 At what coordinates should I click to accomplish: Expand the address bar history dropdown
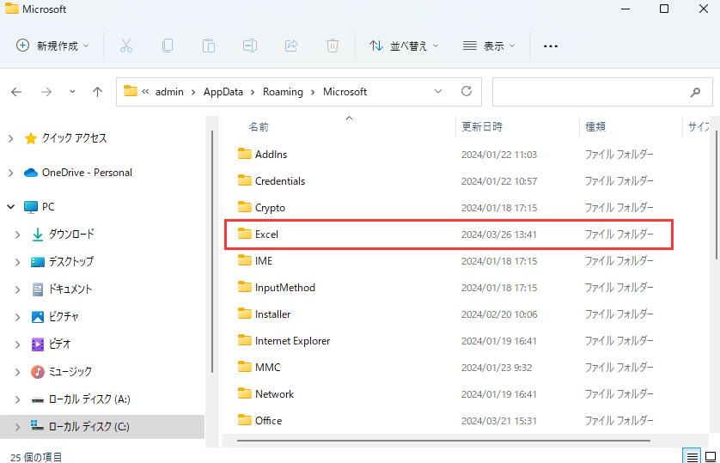click(x=438, y=91)
